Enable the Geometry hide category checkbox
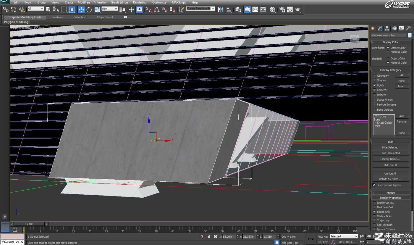 374,76
